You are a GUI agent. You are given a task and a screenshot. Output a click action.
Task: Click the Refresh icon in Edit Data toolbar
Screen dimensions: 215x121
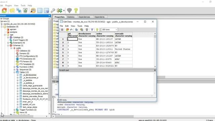pos(67,30)
